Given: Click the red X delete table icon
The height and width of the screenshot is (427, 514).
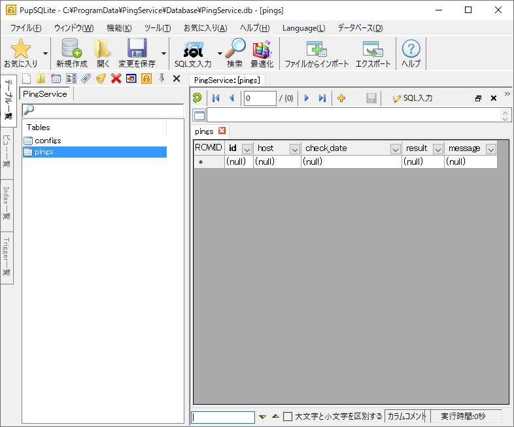Looking at the screenshot, I should tap(116, 78).
